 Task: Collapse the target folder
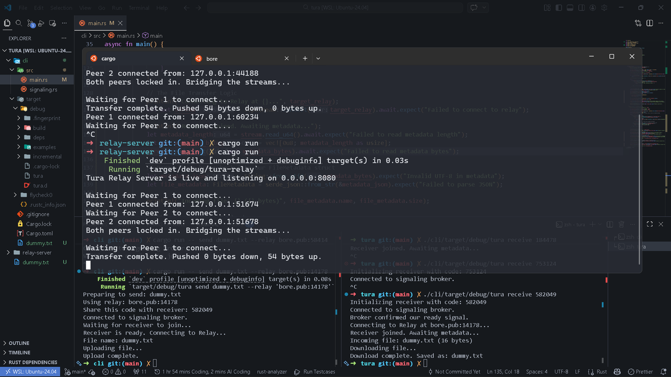tap(37, 99)
